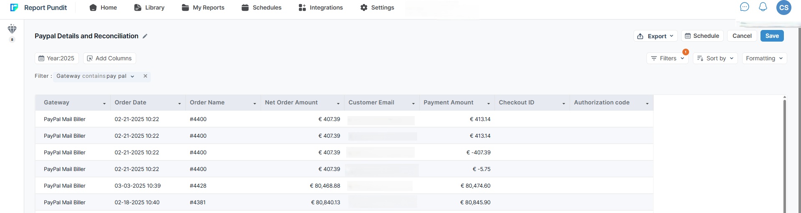Viewport: 801px width, 213px height.
Task: Click the order date 02-18-2025 10:40
Action: [137, 202]
